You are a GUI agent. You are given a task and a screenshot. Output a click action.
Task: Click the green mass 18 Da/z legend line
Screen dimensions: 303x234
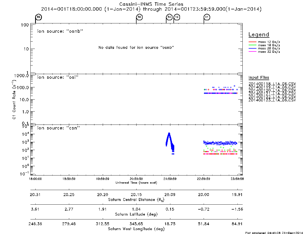pyautogui.click(x=252, y=45)
